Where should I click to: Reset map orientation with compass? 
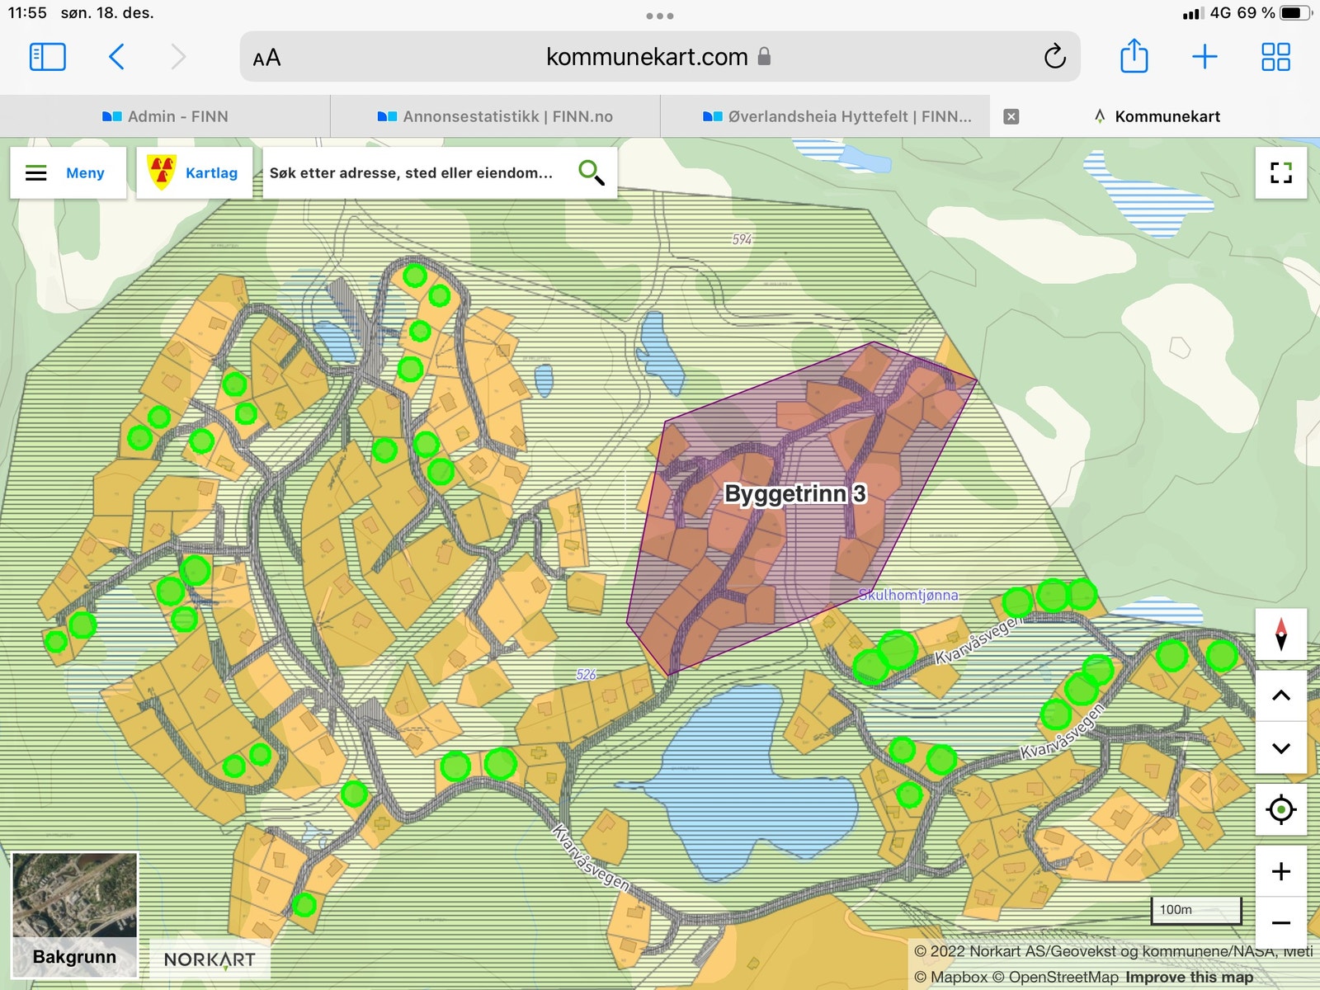(x=1281, y=634)
